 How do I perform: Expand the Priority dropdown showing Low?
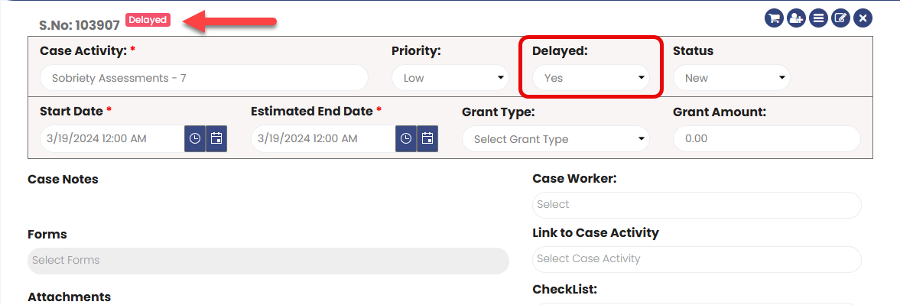click(x=450, y=78)
